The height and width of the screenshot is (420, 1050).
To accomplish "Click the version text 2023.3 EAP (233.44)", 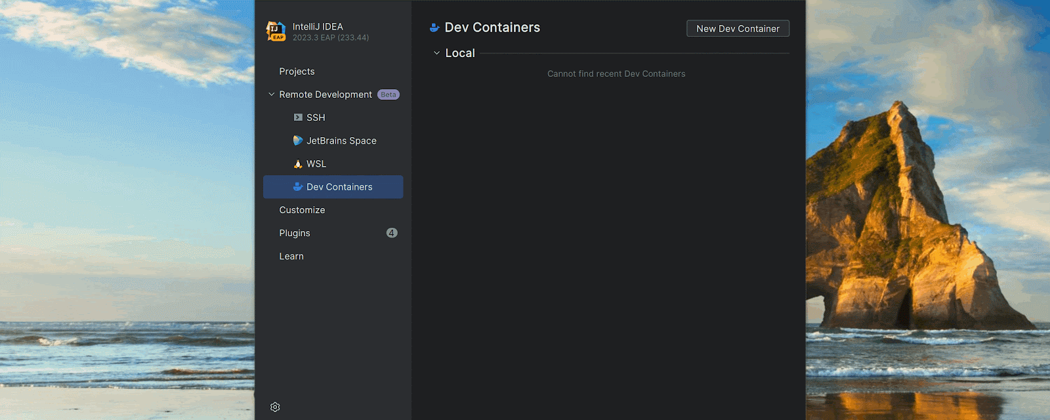I will [331, 38].
